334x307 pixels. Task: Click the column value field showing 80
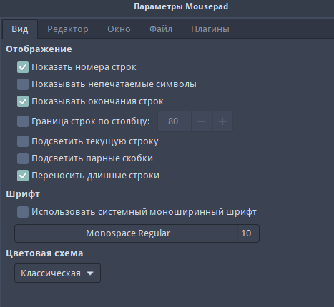175,121
